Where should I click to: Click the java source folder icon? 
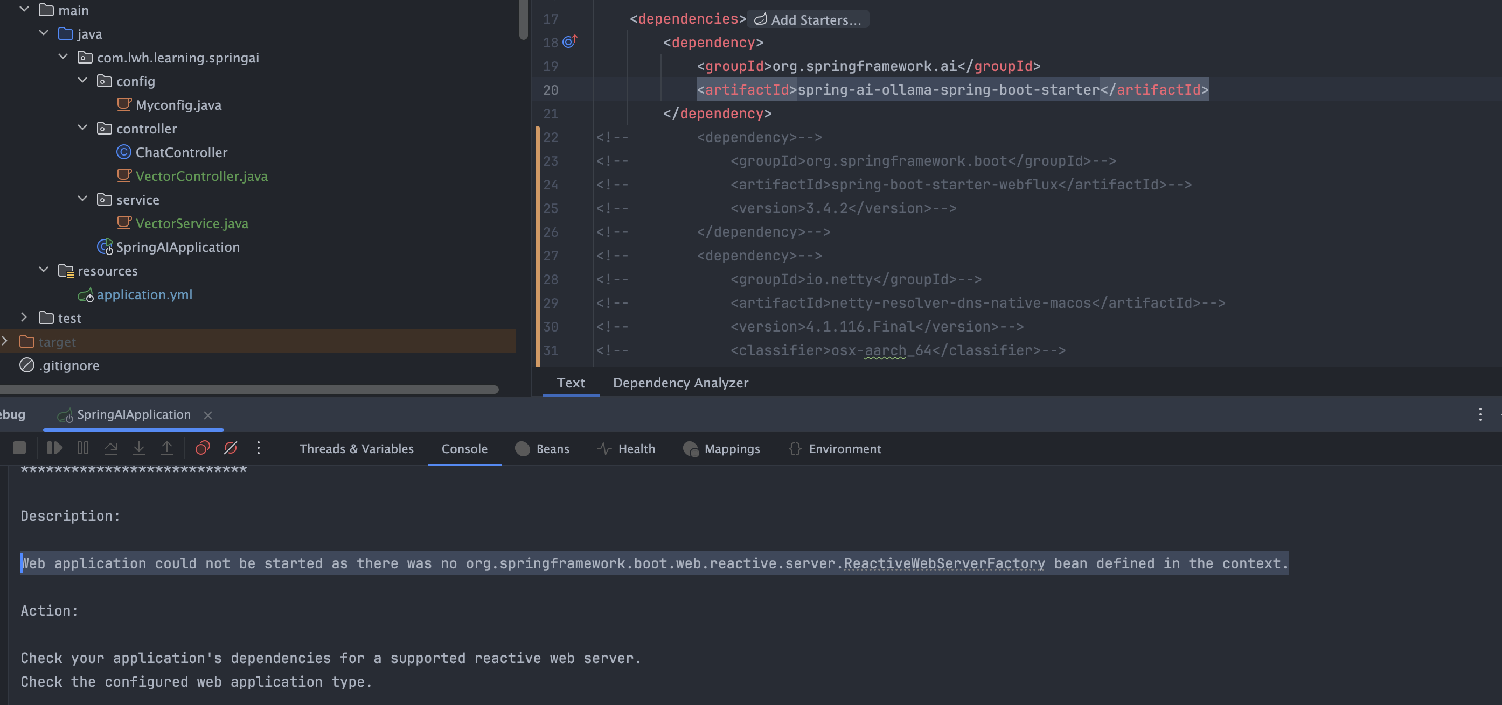(65, 34)
